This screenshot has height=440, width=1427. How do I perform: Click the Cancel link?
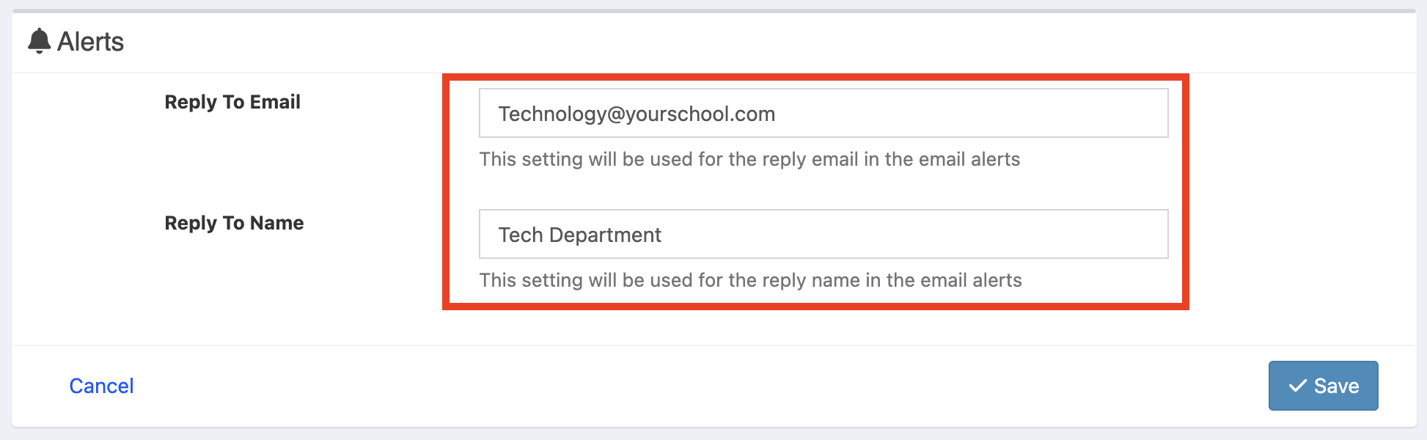(101, 386)
